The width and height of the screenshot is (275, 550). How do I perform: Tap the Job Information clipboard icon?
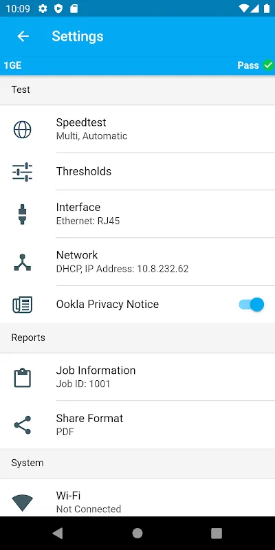pyautogui.click(x=23, y=377)
